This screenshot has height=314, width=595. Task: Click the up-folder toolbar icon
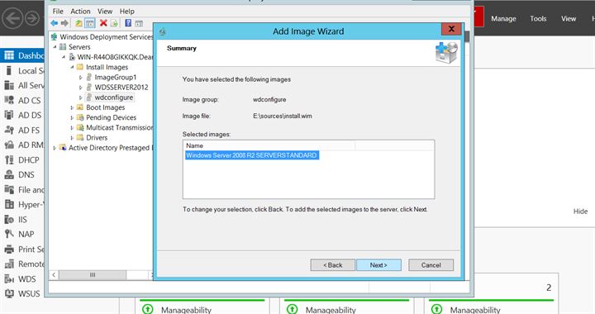point(79,23)
